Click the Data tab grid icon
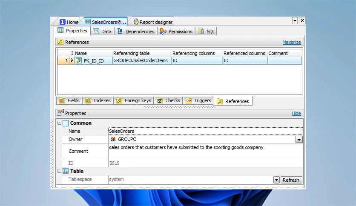Screen dimensions: 356x206 coord(96,31)
